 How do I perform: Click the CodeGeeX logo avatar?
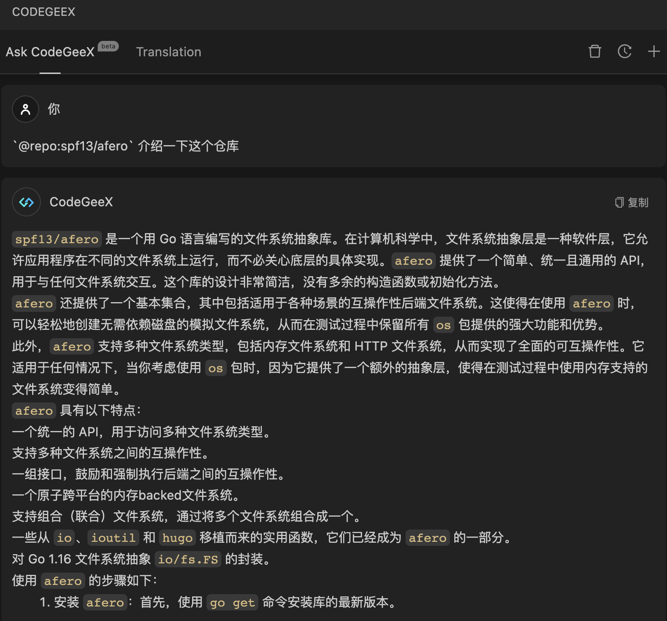coord(26,202)
